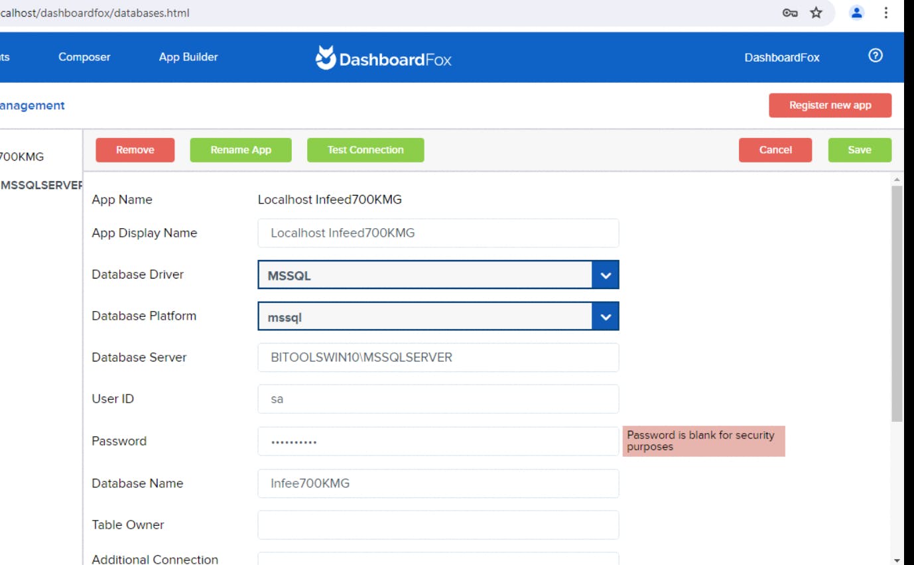
Task: Focus the App Display Name field
Action: [x=438, y=233]
